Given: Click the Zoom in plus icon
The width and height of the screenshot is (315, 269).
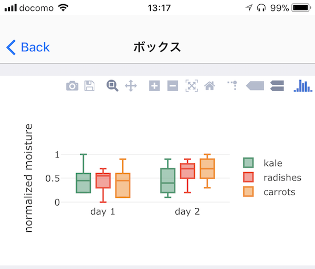Looking at the screenshot, I should click(x=154, y=86).
